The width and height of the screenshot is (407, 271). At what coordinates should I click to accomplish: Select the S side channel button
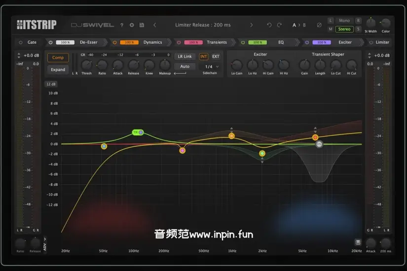point(358,29)
